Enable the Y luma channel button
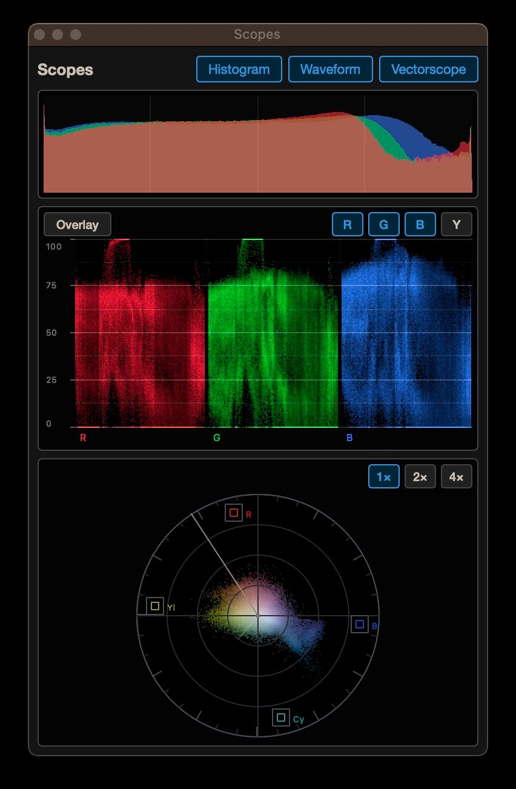Image resolution: width=516 pixels, height=789 pixels. (457, 224)
